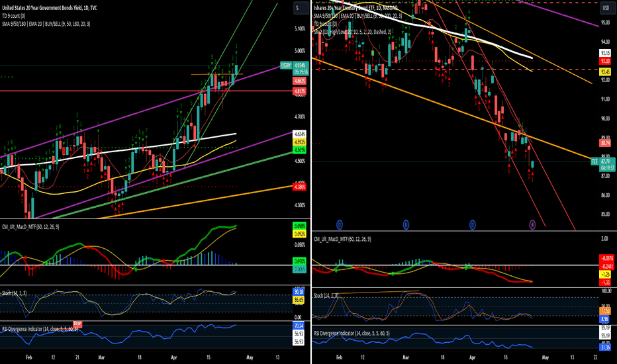Viewport: 617px width, 364px height.
Task: Select left chart TD 9 count legend
Action: coord(14,16)
